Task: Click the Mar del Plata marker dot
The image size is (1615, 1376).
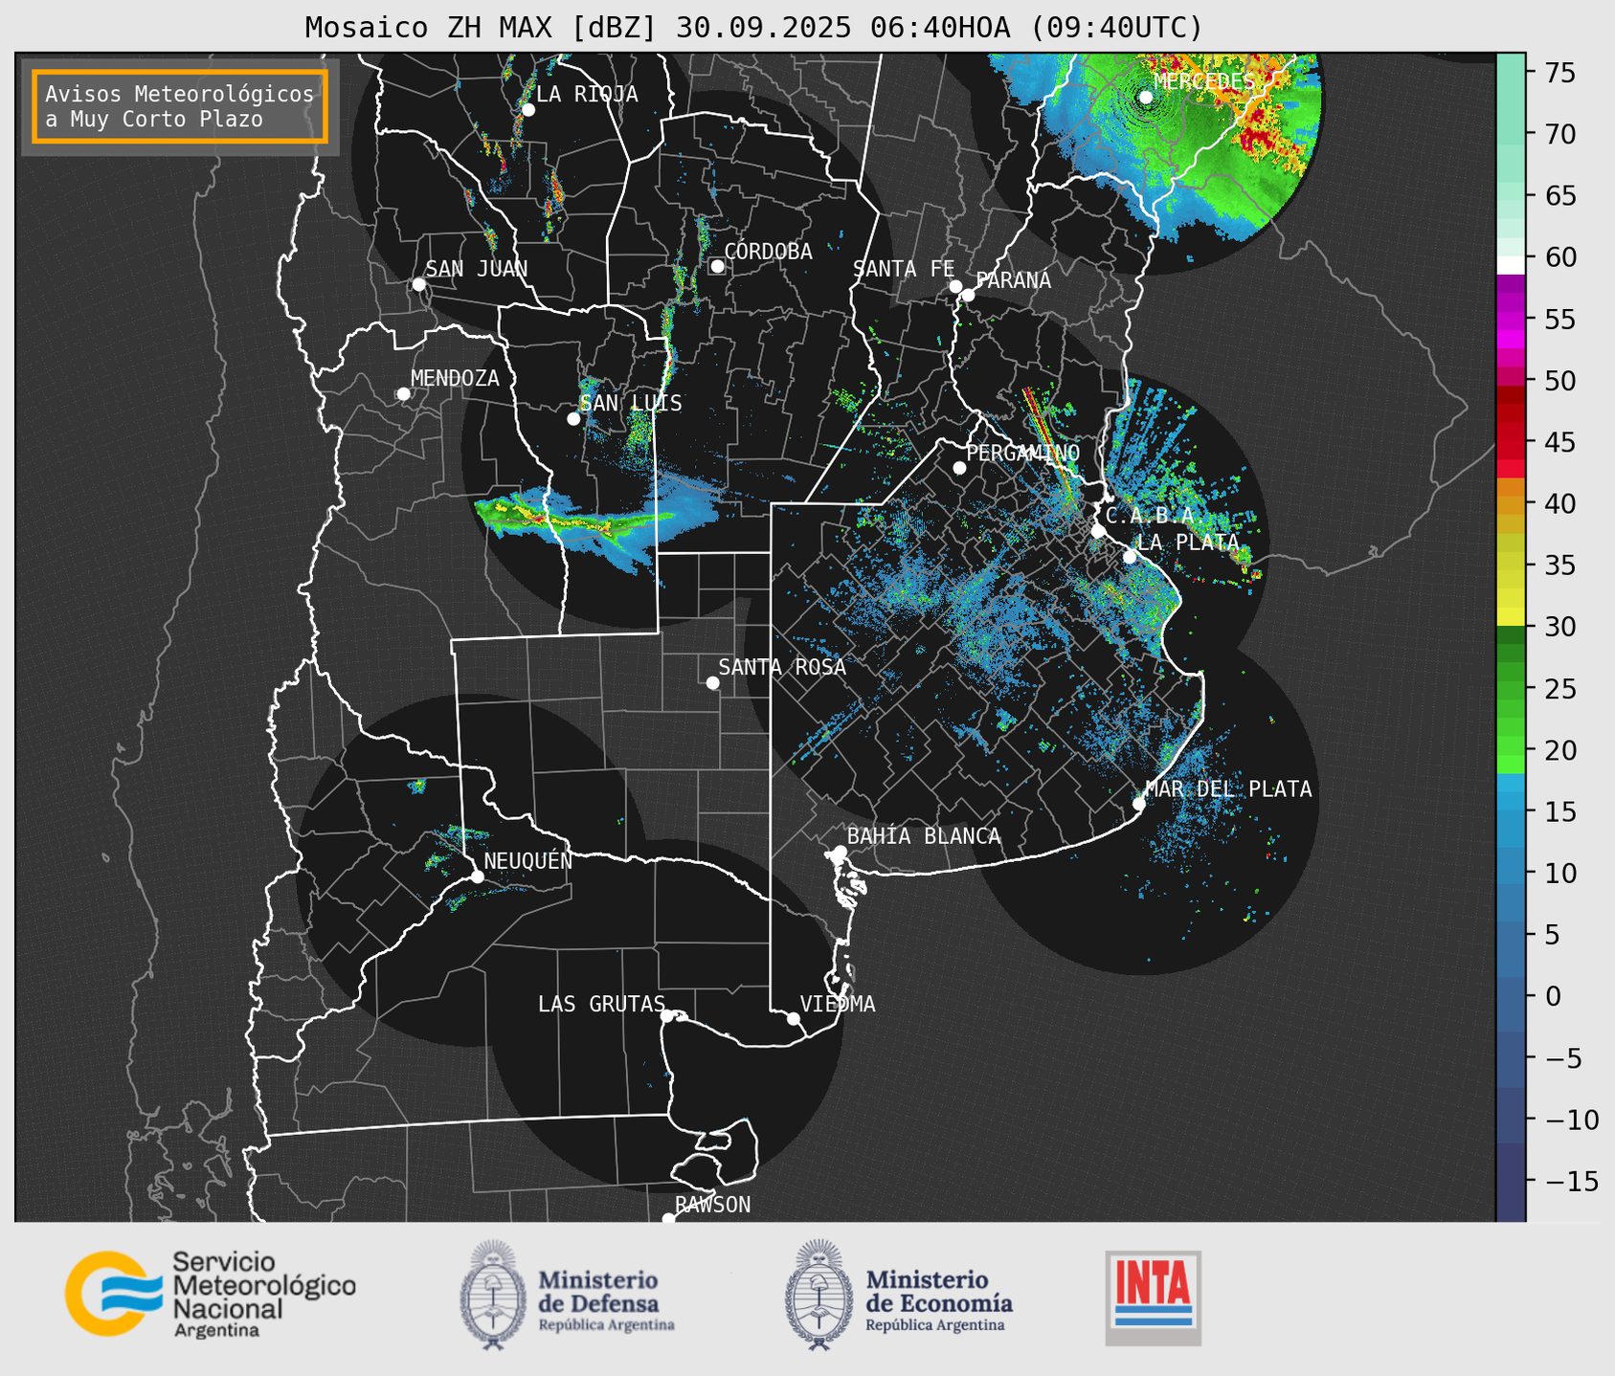Action: tap(1138, 804)
